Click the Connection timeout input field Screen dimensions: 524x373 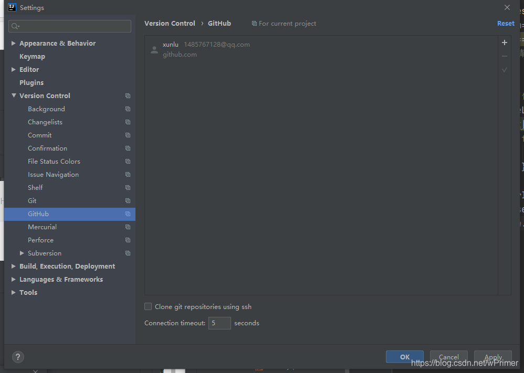coord(219,323)
